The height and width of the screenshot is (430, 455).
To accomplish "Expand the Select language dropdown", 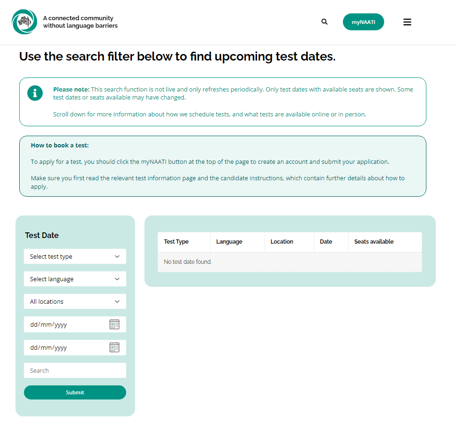I will click(75, 279).
